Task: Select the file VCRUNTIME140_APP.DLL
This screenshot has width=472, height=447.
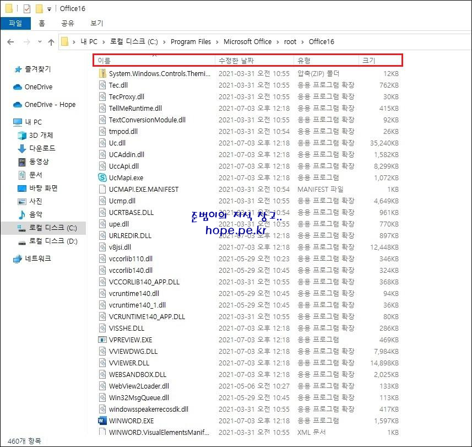Action: (147, 317)
